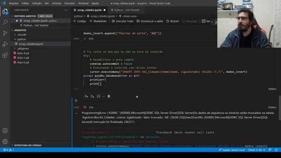
Task: Click the Interrupt button
Action: click(190, 21)
